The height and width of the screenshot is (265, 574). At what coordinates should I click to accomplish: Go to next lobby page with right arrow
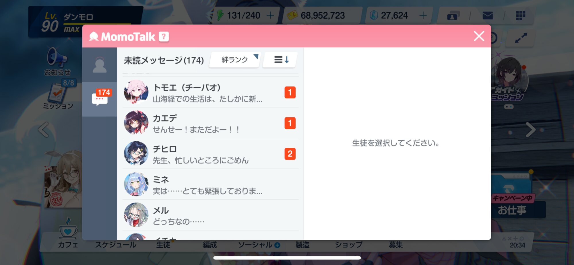tap(530, 130)
